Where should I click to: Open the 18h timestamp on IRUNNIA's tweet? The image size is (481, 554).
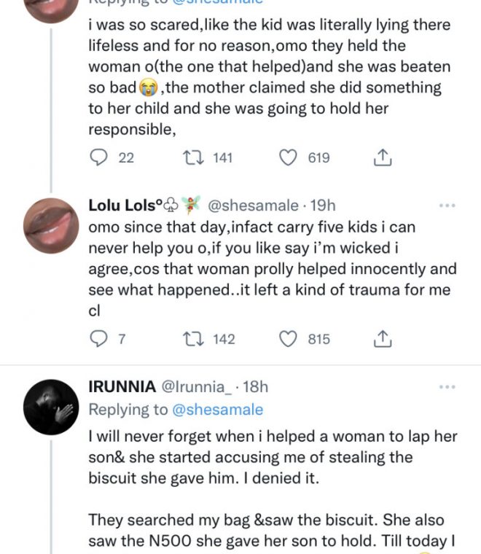click(x=254, y=386)
